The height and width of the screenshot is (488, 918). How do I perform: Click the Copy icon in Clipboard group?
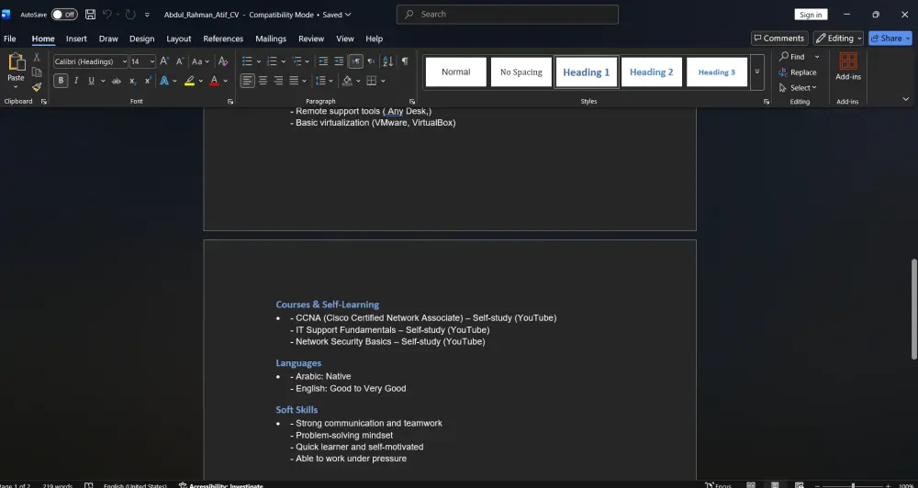click(x=37, y=72)
